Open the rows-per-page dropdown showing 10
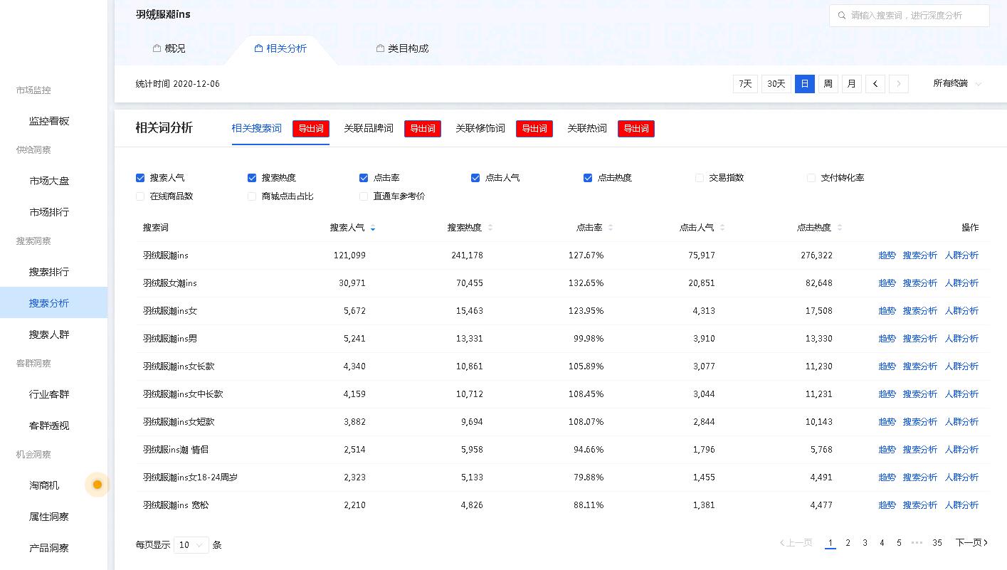Viewport: 1007px width, 570px height. tap(191, 545)
